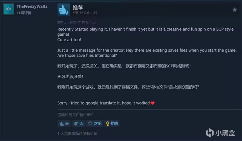Click the "Cute art too!" line
This screenshot has width=242, height=141.
69,40
